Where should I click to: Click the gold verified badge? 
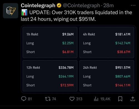(x=59, y=6)
